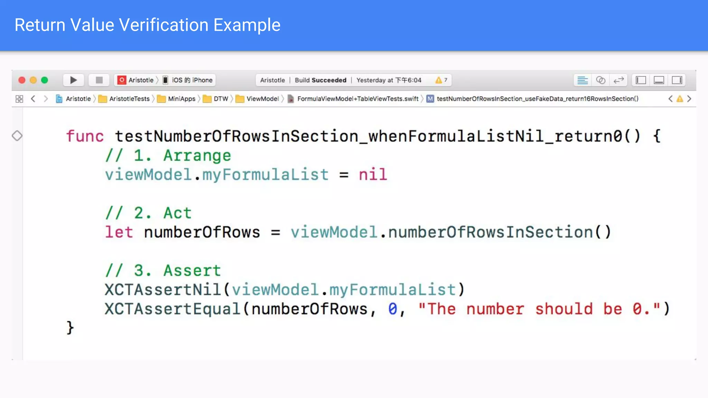This screenshot has width=708, height=398.
Task: Toggle the Utilities right panel
Action: click(x=677, y=80)
